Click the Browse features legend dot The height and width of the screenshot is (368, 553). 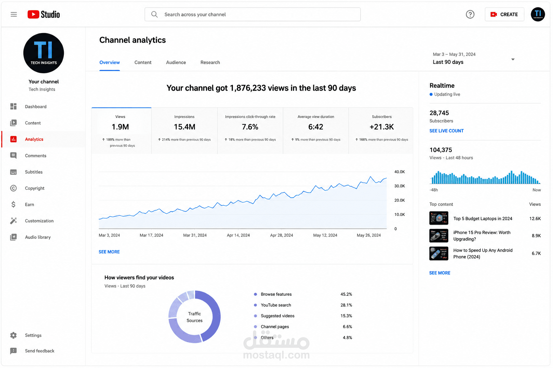pos(255,294)
